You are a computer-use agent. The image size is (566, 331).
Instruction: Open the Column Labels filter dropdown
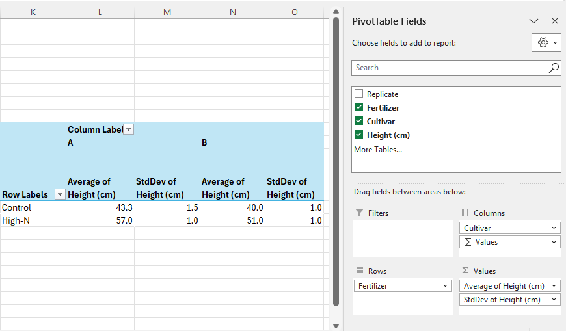128,129
